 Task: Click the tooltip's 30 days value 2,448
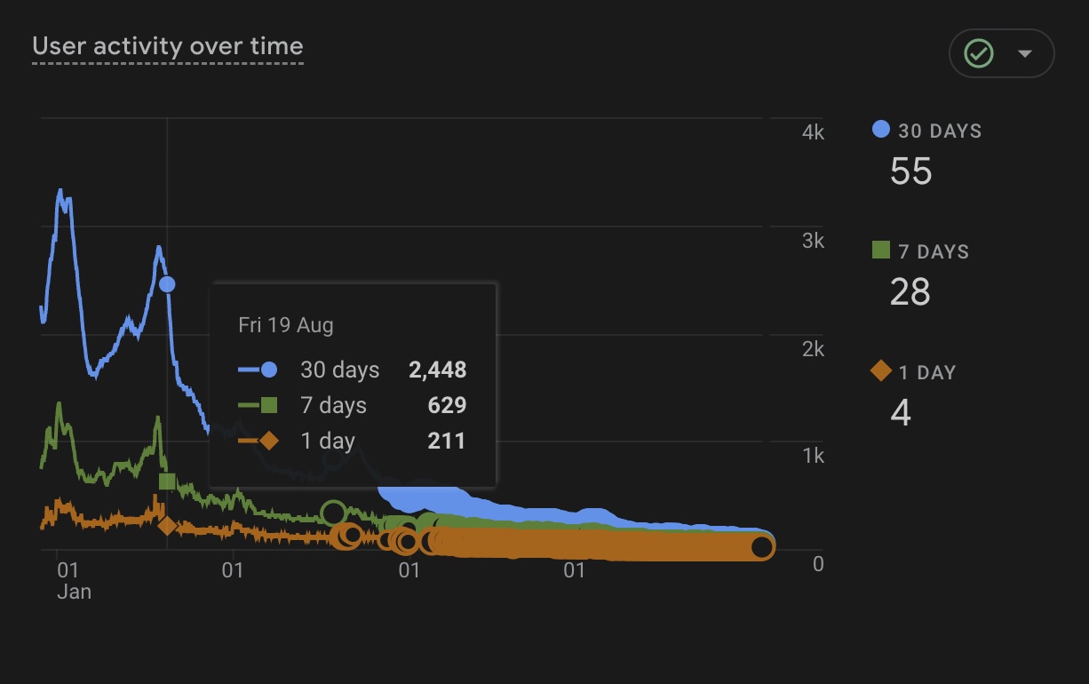(x=437, y=370)
